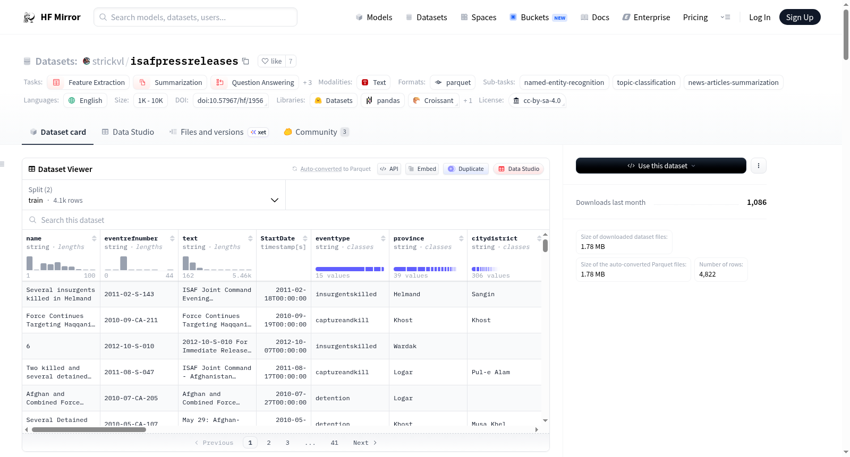Open the Datasets page
The height and width of the screenshot is (457, 850).
(426, 17)
